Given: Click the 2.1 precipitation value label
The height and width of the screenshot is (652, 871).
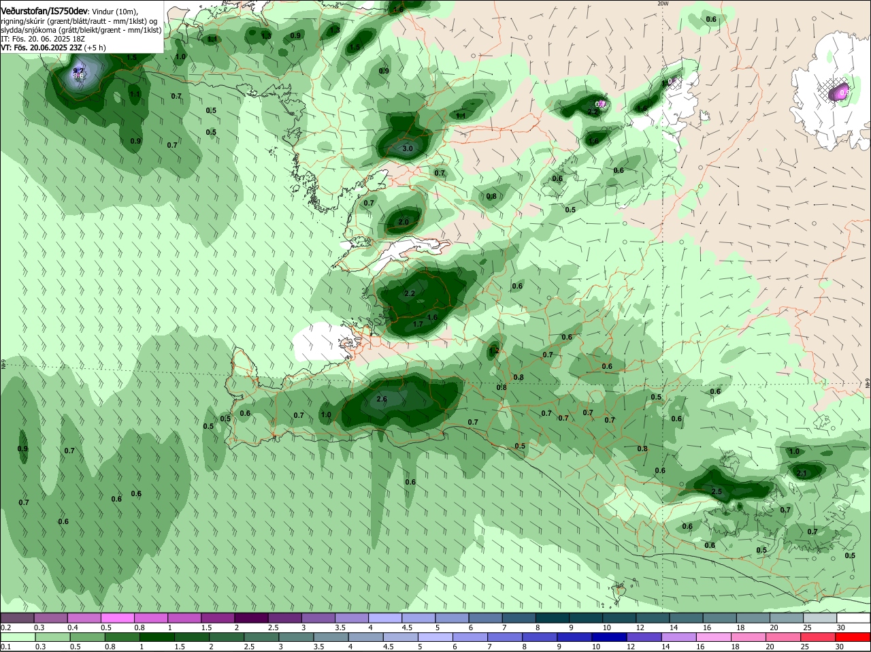Looking at the screenshot, I should 802,474.
